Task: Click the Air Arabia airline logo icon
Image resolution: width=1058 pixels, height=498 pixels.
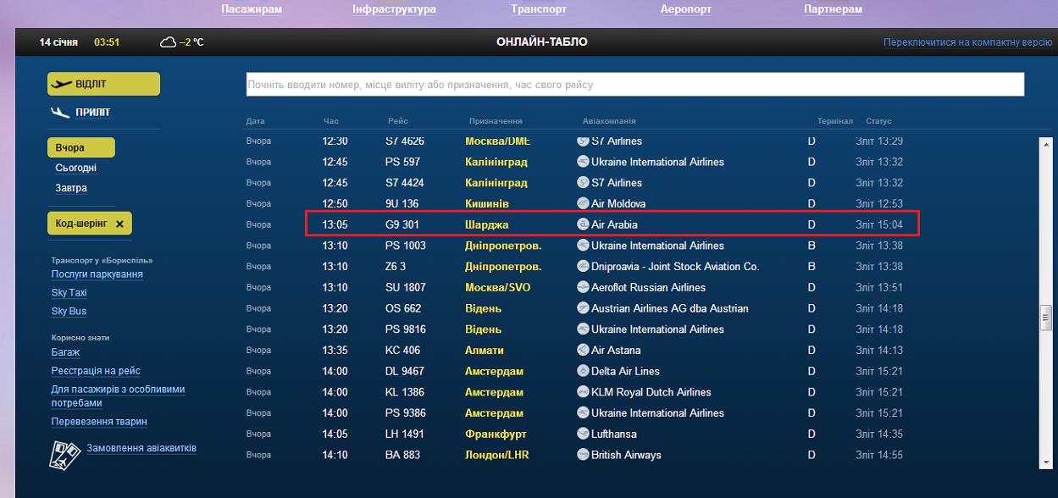Action: (x=583, y=224)
